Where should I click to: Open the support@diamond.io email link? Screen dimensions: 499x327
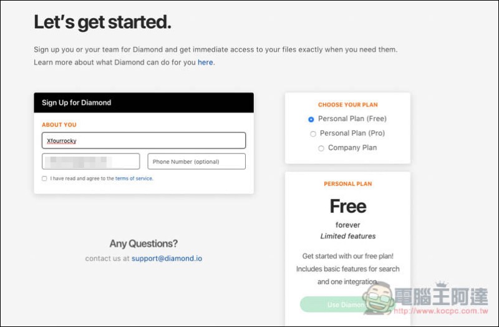pyautogui.click(x=167, y=258)
